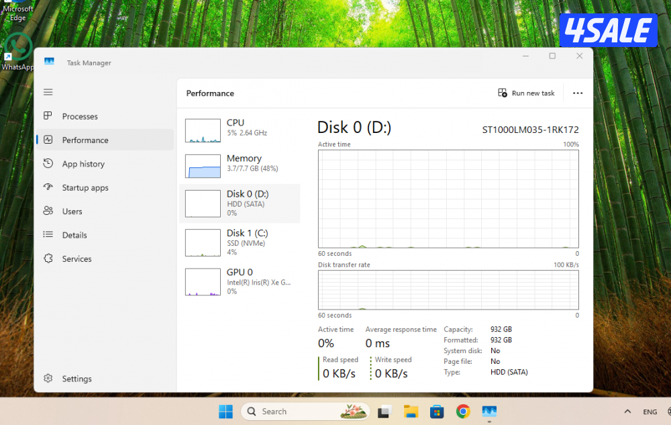Expand the navigation pane with the hamburger icon
The height and width of the screenshot is (425, 671).
click(48, 92)
